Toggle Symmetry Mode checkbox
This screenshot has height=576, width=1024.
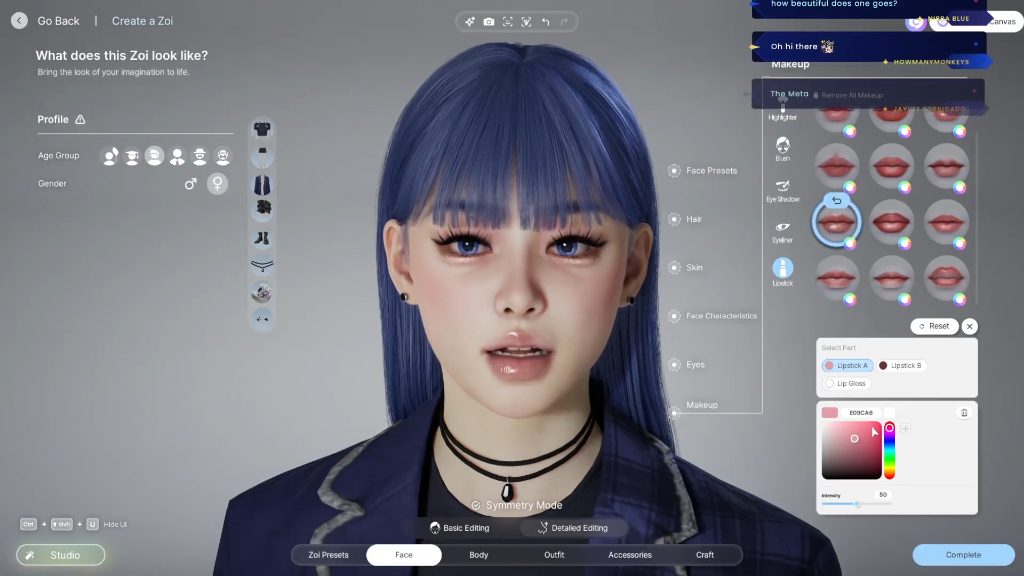tap(476, 506)
